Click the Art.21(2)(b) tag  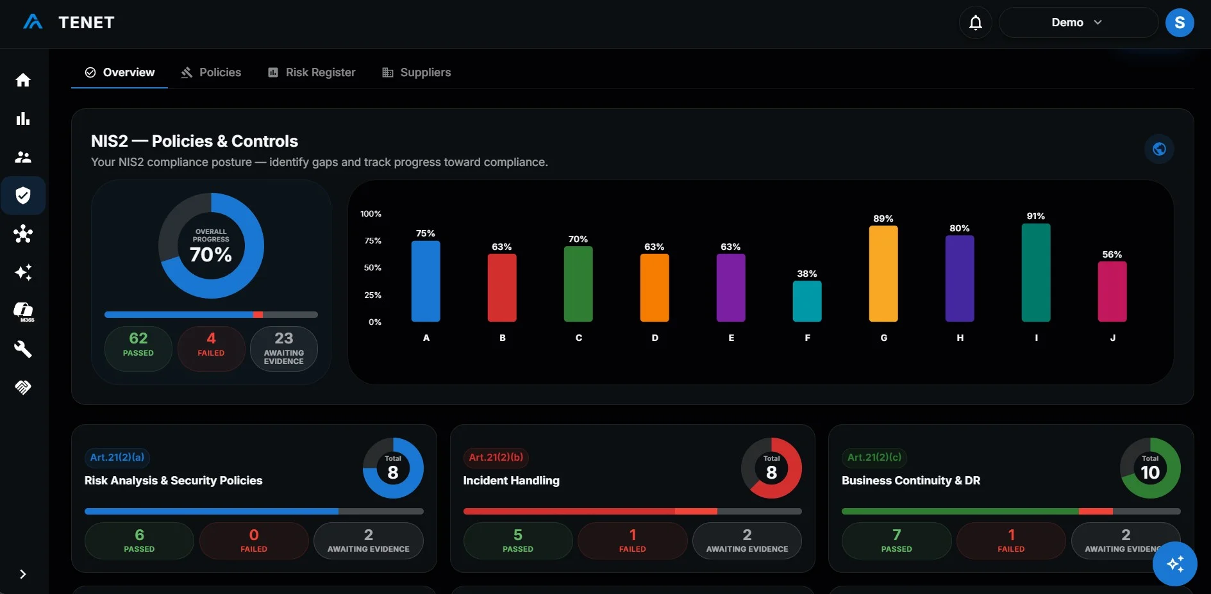pos(496,458)
